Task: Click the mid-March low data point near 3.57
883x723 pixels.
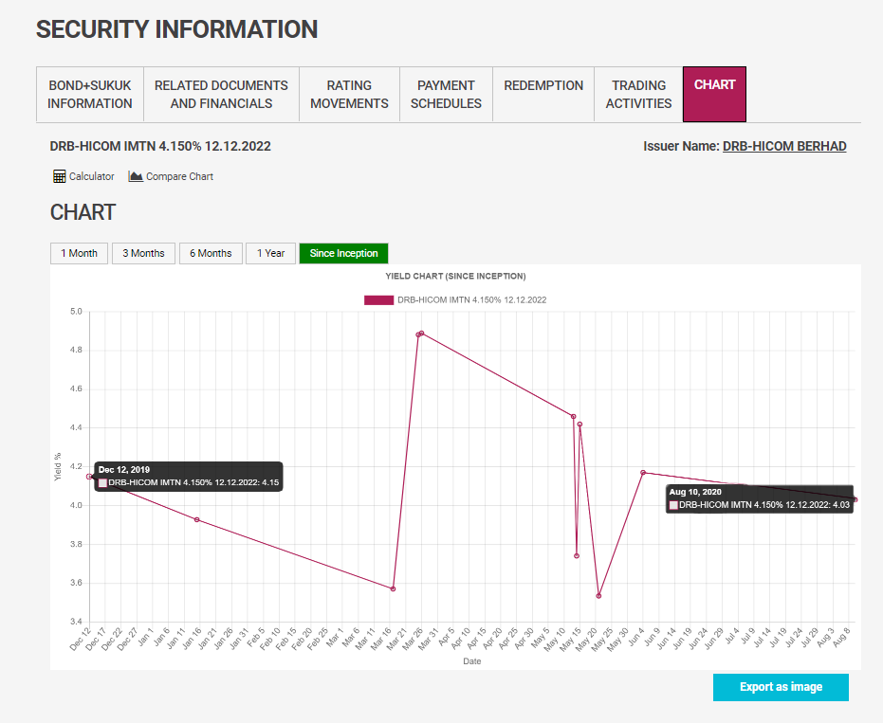Action: coord(393,588)
